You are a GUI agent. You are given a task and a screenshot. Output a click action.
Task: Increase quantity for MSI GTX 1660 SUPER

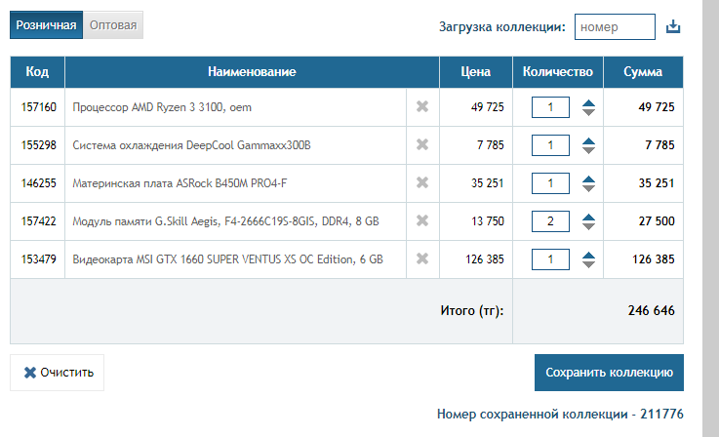pos(589,256)
